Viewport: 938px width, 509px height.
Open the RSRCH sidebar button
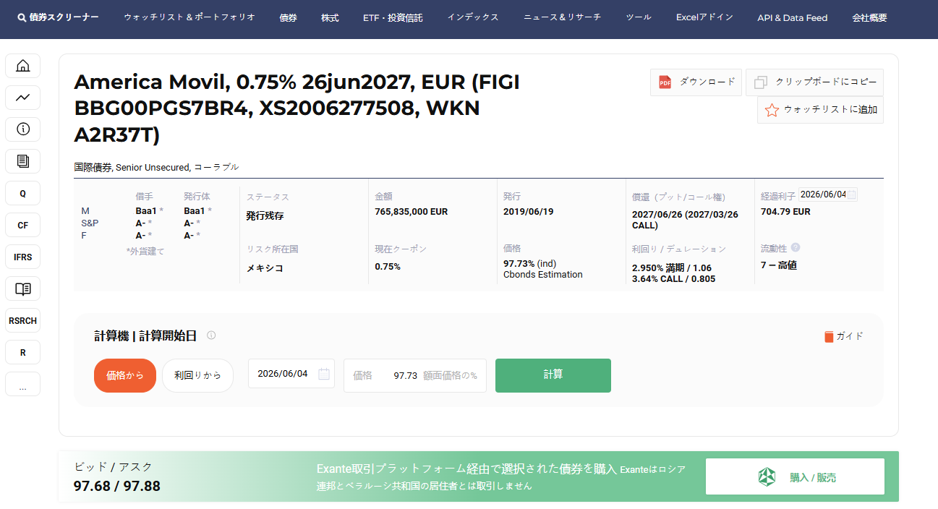22,320
